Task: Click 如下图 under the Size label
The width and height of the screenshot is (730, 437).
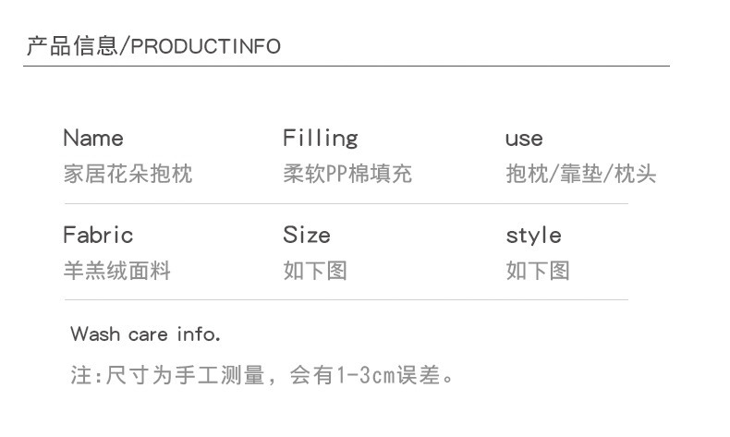Action: pyautogui.click(x=315, y=271)
